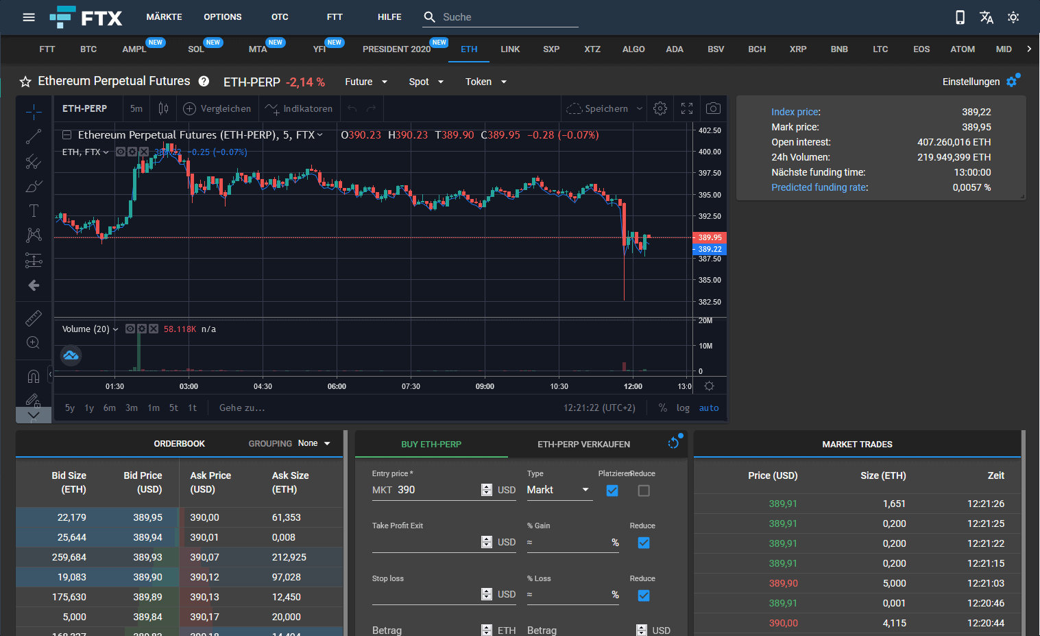Open chart settings gear
Screen dimensions: 1040x636
[660, 108]
